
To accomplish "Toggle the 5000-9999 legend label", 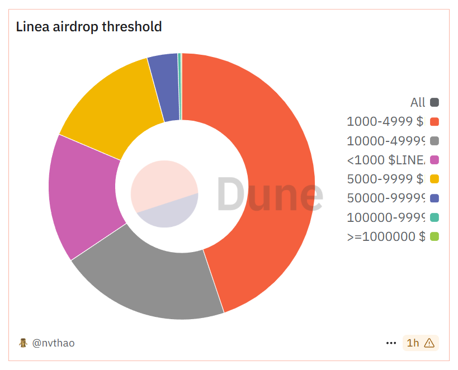I will 385,179.
